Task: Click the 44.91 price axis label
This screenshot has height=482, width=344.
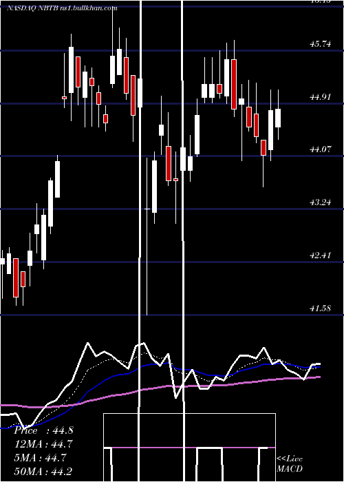Action: (321, 97)
